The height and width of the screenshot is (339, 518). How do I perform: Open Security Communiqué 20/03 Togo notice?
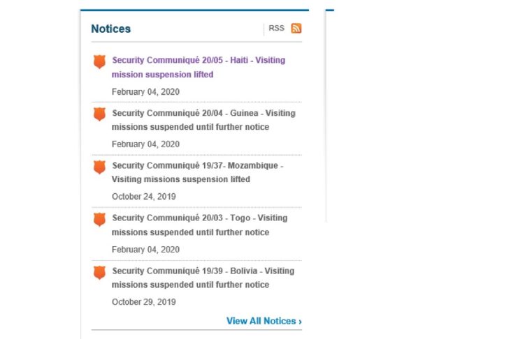199,225
